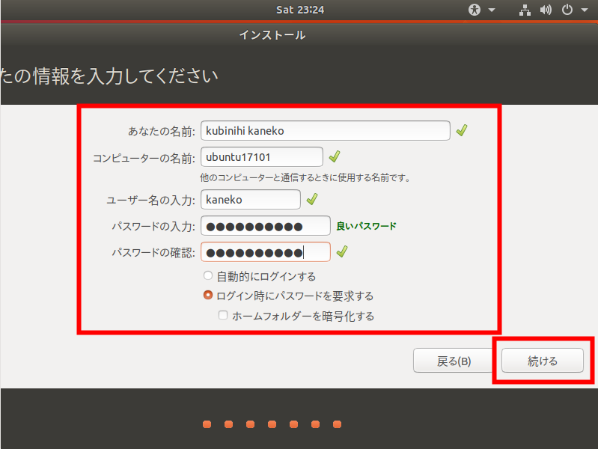
Task: Click the '戻る(B)' back button
Action: tap(454, 360)
